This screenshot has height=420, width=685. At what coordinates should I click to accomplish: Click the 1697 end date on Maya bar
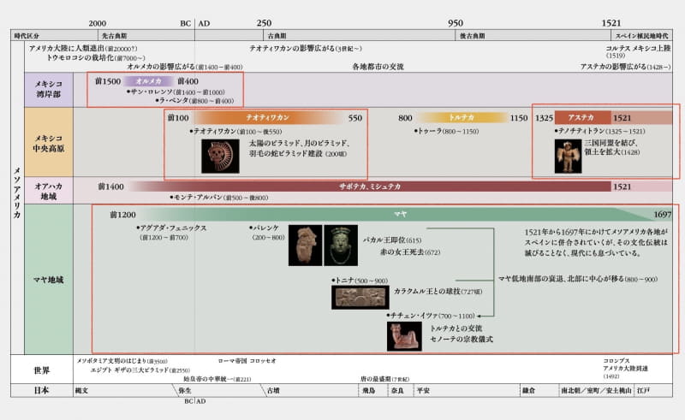pos(662,215)
